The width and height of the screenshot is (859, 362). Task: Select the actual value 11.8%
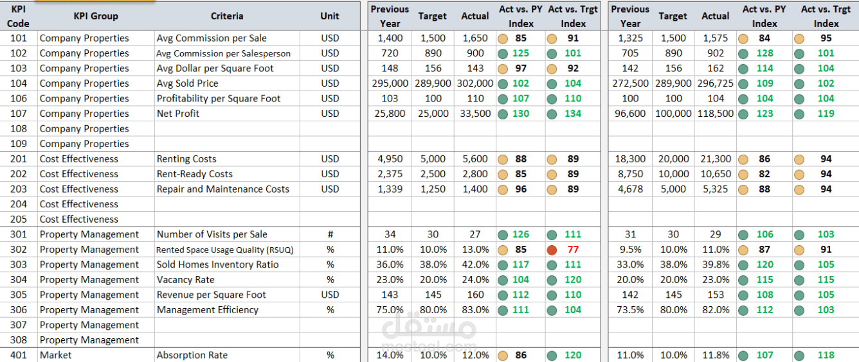coord(716,355)
